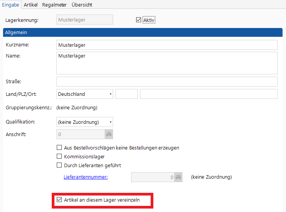Expand the Deutschland country dropdown
The height and width of the screenshot is (212, 286).
click(110, 94)
